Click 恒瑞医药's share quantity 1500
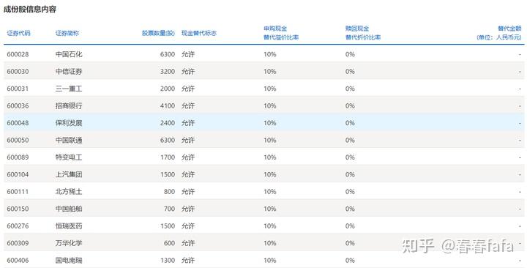The width and height of the screenshot is (527, 268). coord(168,226)
